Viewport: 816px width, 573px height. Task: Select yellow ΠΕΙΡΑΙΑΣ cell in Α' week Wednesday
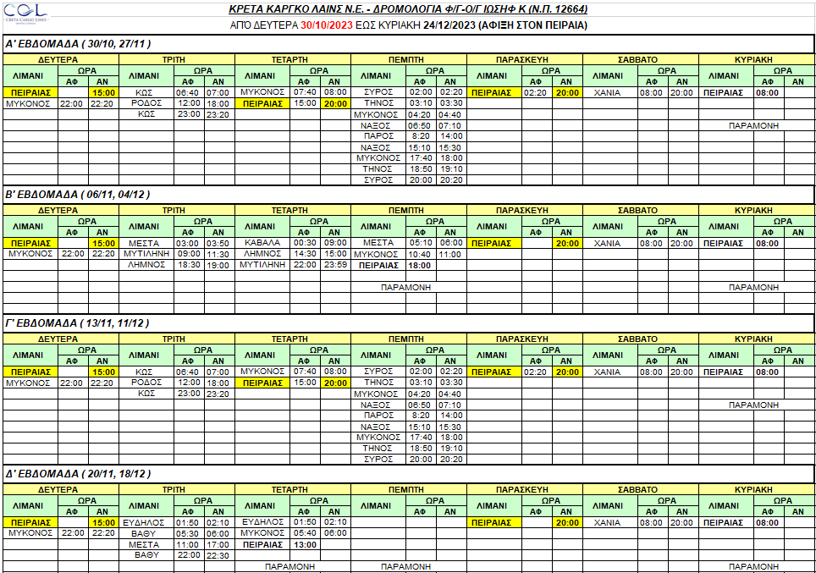(x=262, y=103)
